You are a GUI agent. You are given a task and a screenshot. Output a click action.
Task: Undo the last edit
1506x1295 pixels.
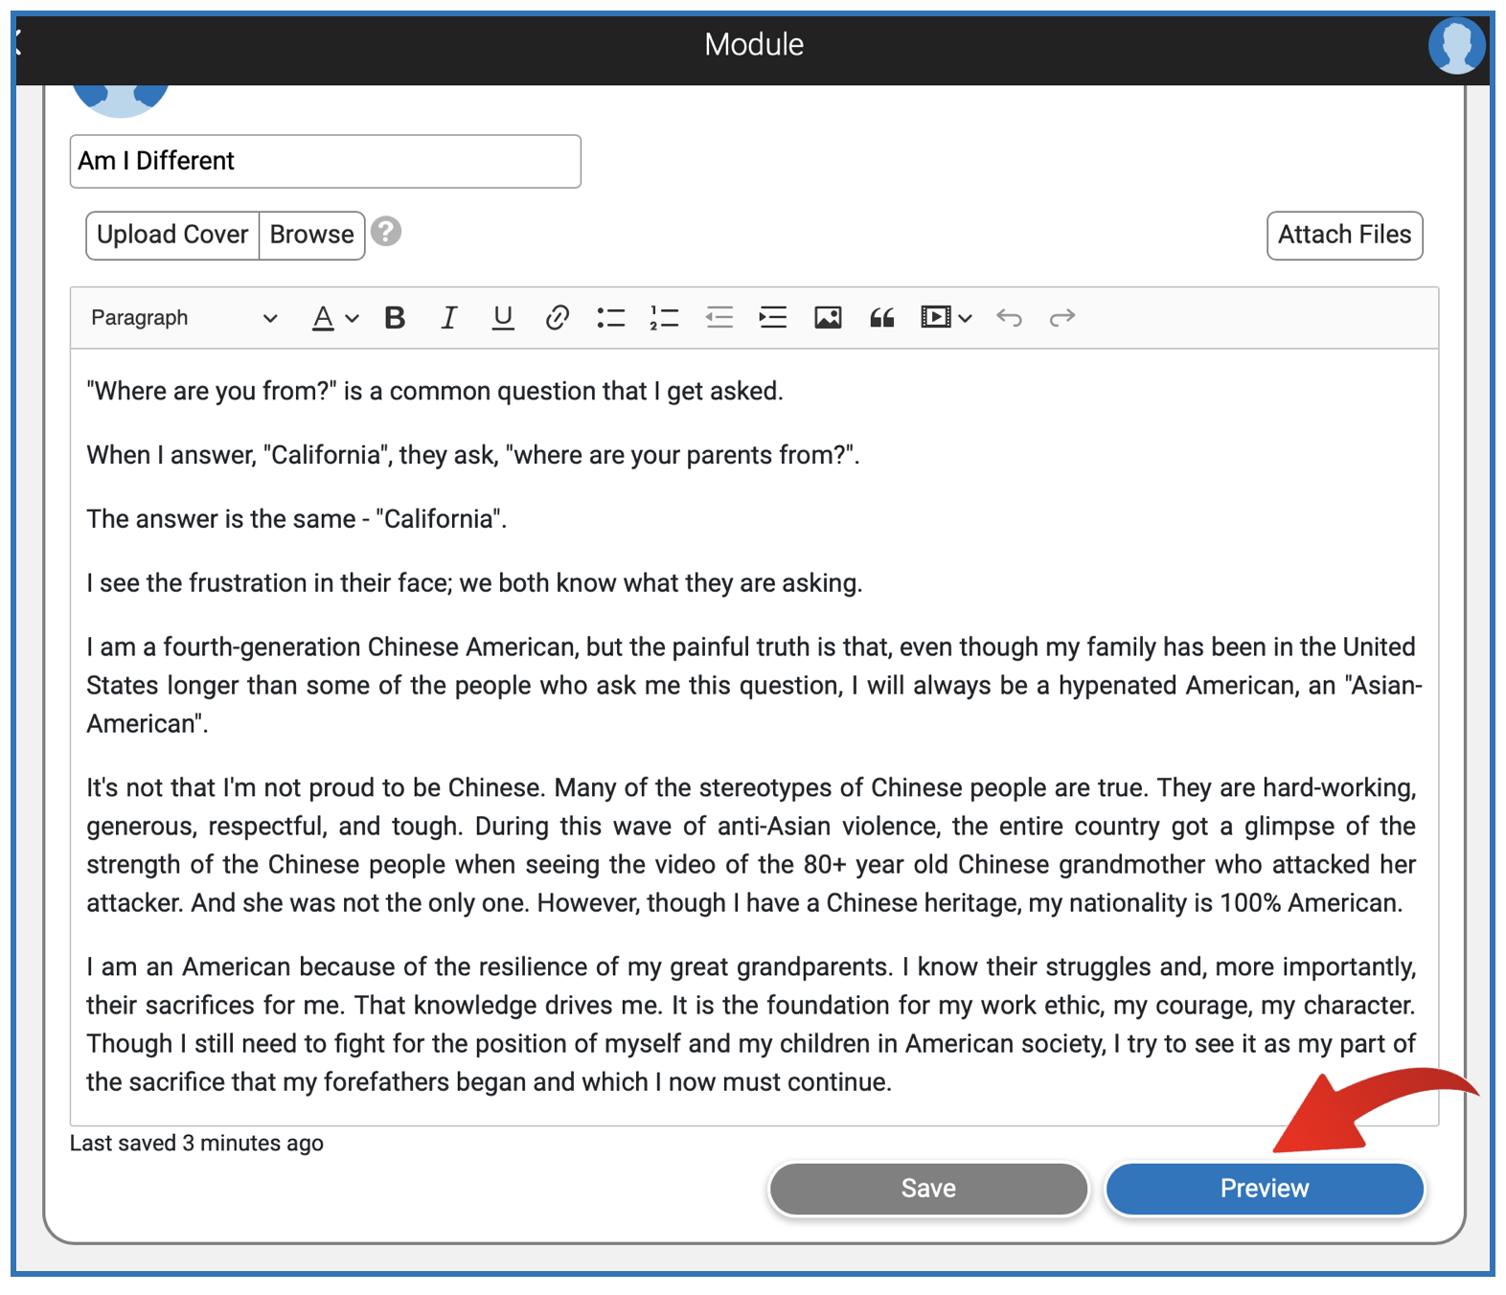(1009, 318)
